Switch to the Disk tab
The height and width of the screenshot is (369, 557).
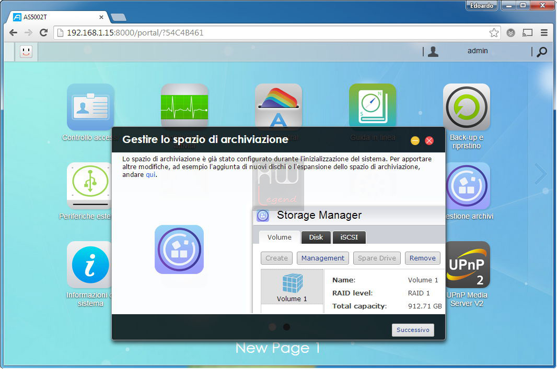tap(316, 237)
